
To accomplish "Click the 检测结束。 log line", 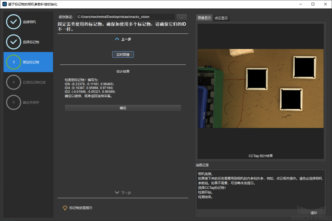I will click(x=205, y=197).
